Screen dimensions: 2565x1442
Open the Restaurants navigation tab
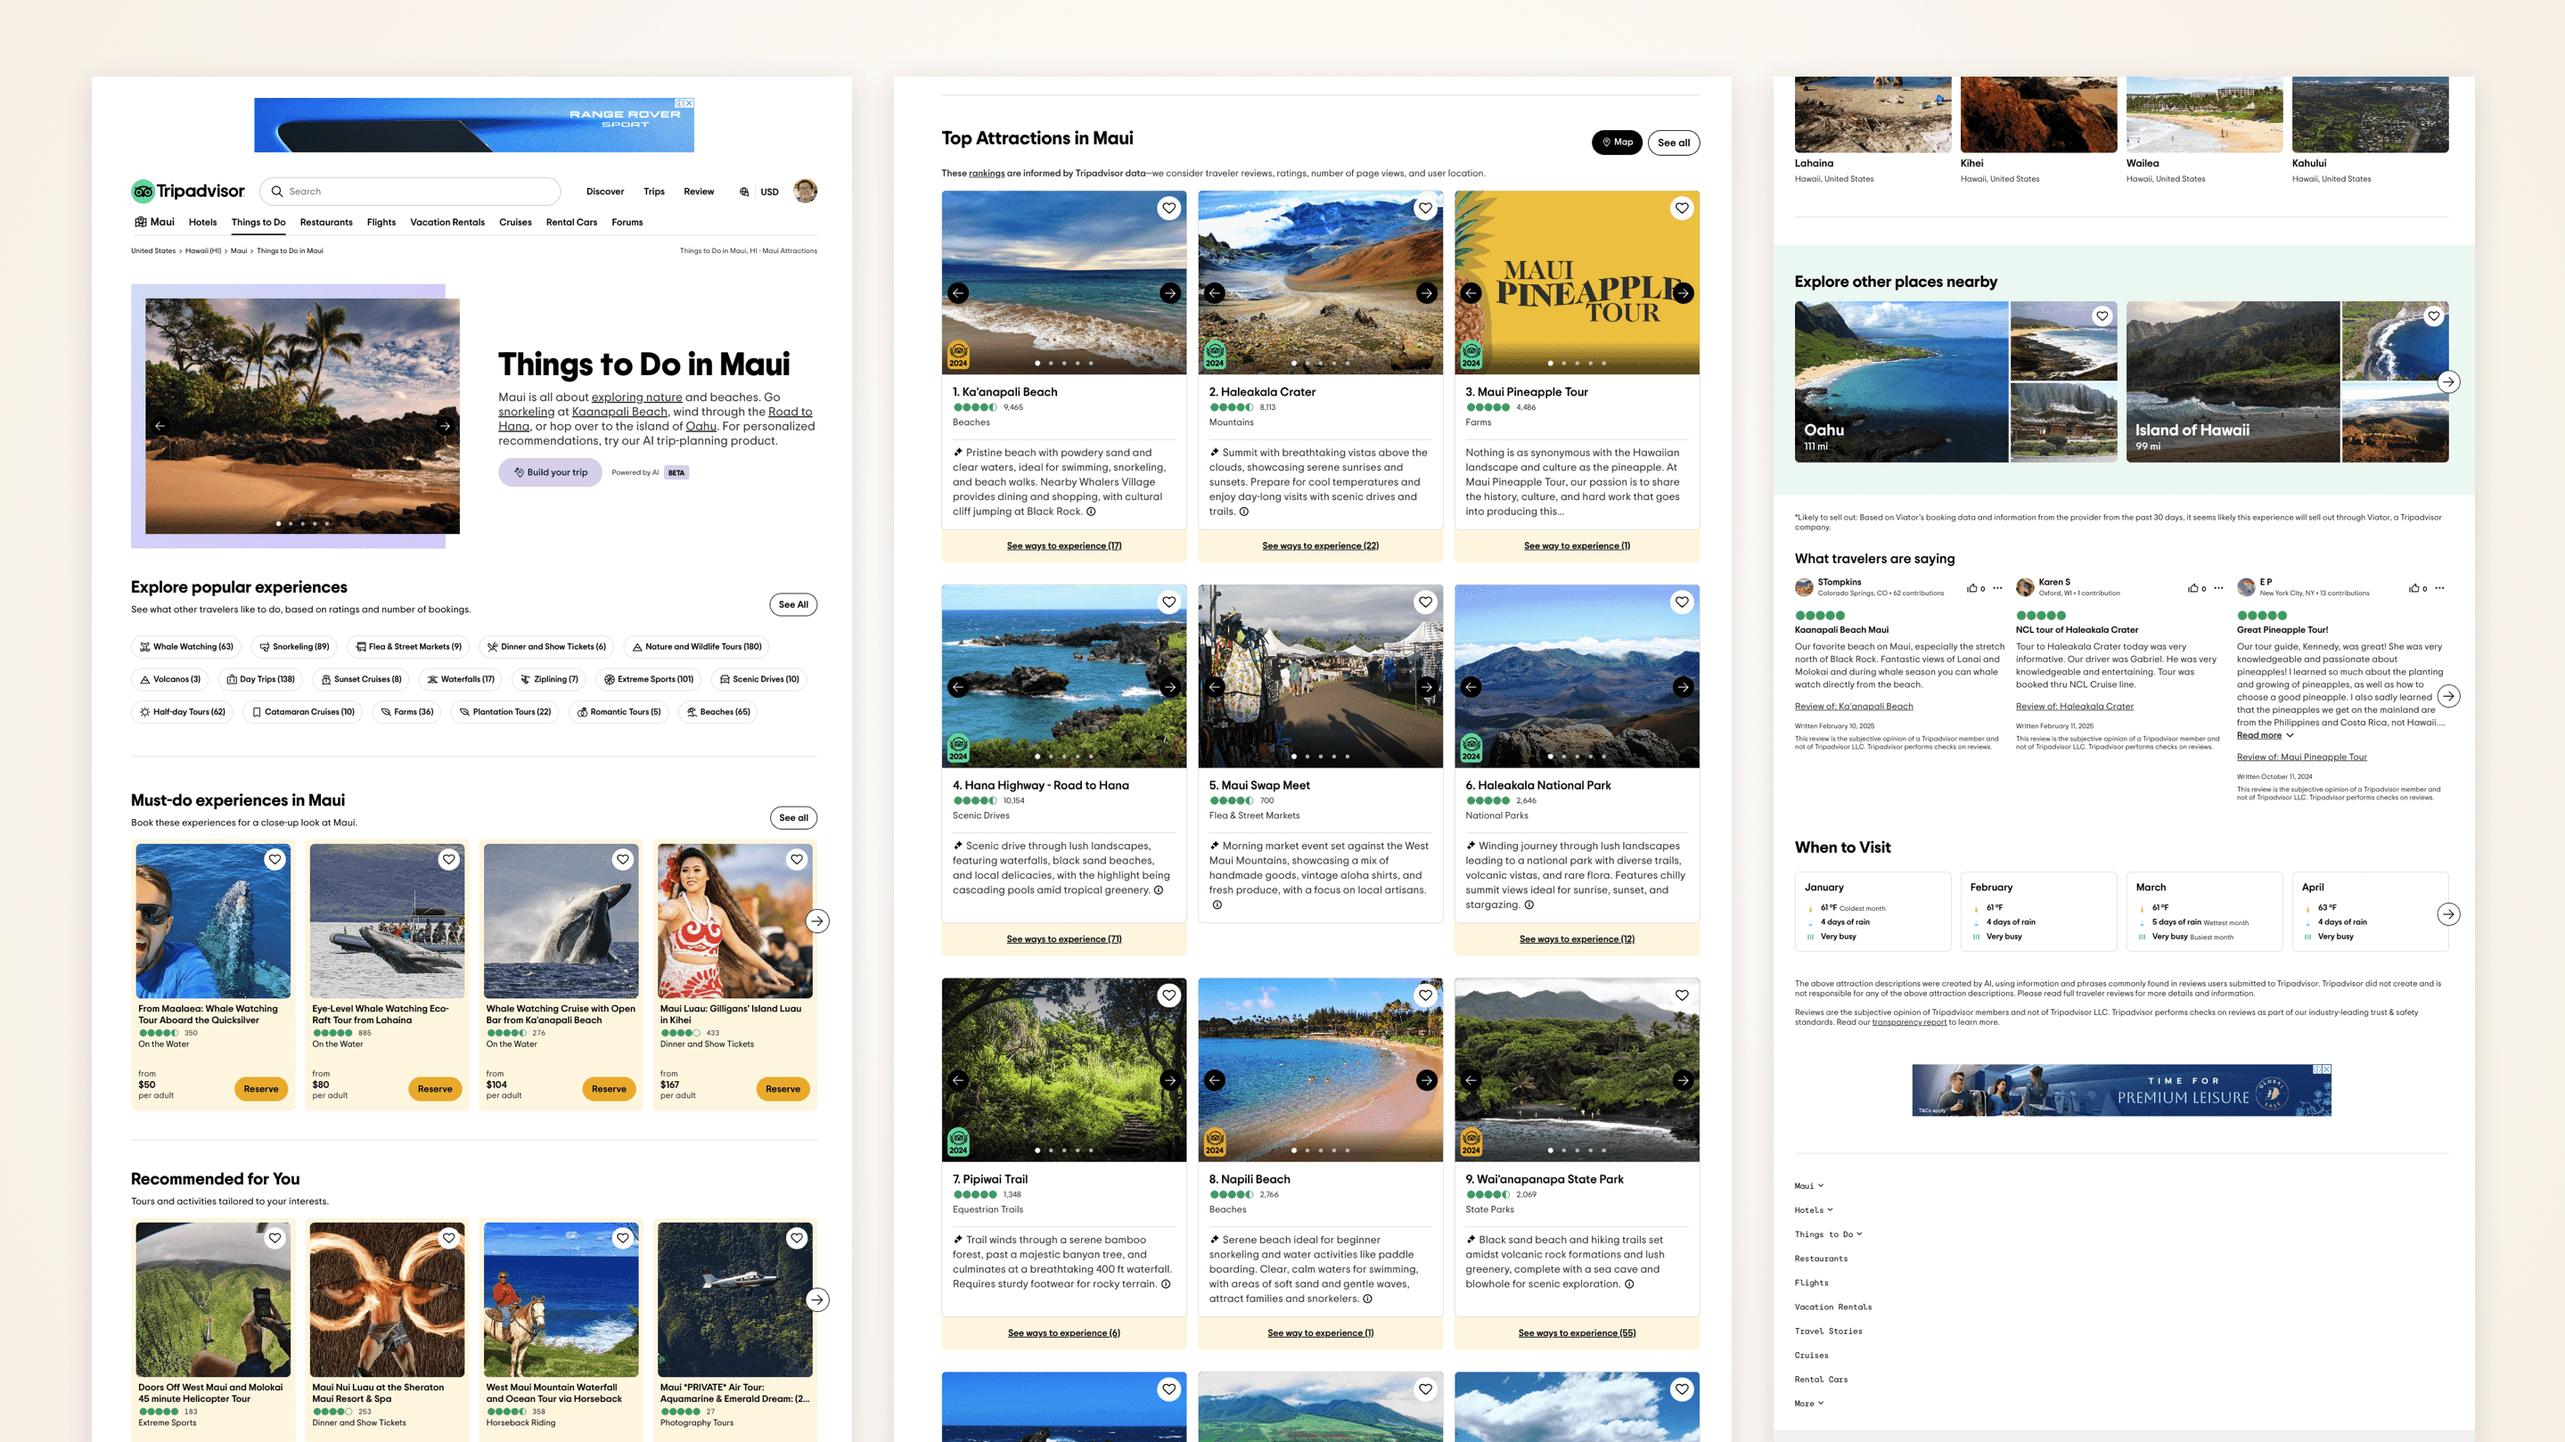coord(325,222)
